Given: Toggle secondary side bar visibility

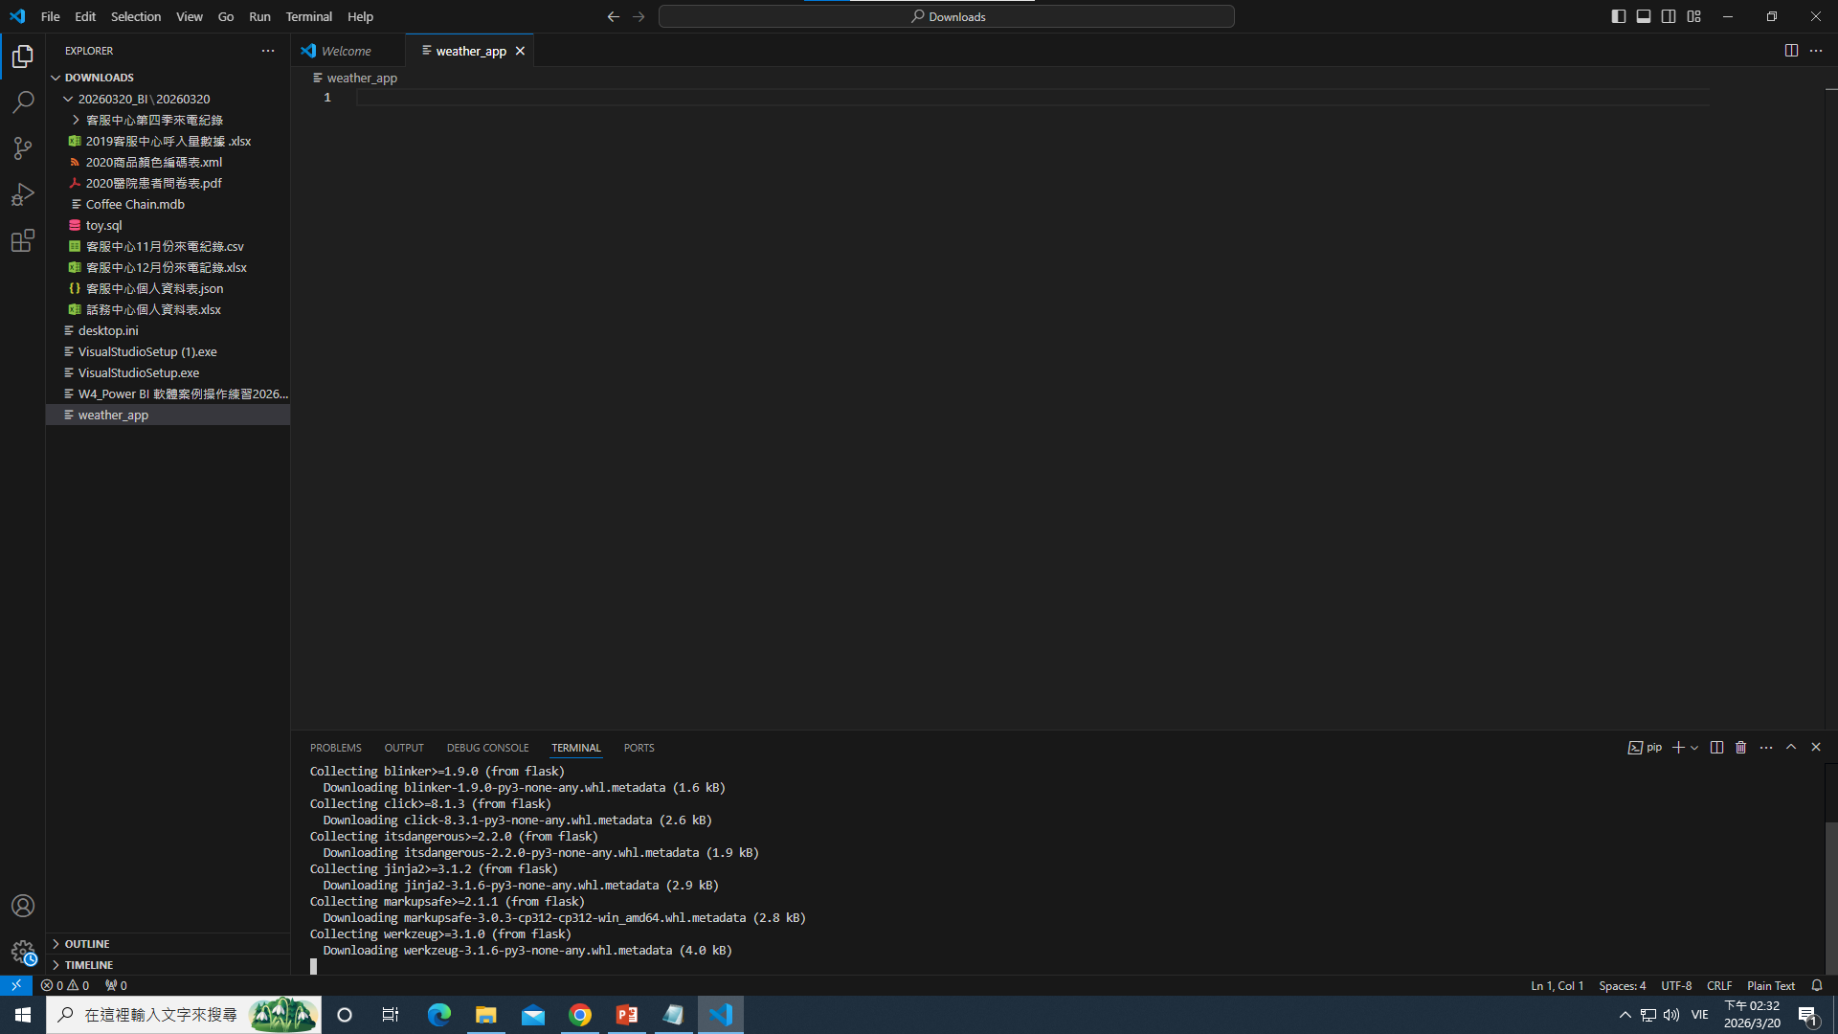Looking at the screenshot, I should point(1669,16).
